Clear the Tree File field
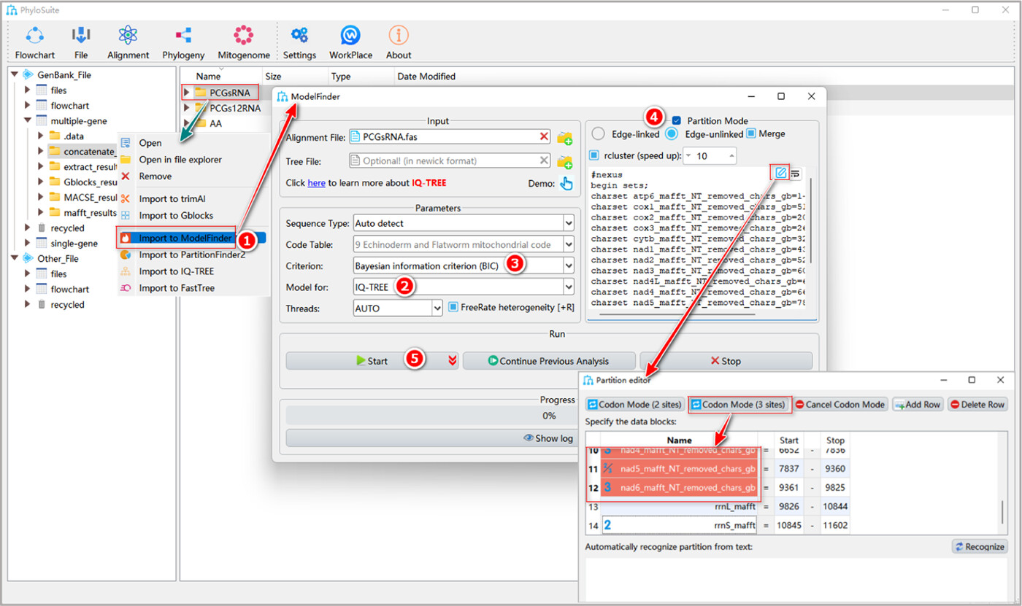Image resolution: width=1022 pixels, height=606 pixels. pyautogui.click(x=544, y=160)
